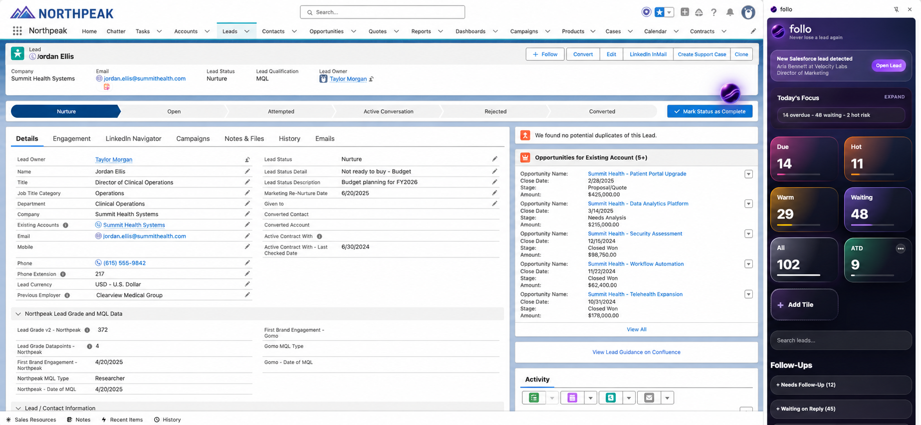This screenshot has height=425, width=921.
Task: Switch to the Emails tab
Action: (325, 139)
